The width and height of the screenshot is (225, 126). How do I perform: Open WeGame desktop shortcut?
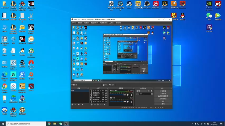click(165, 5)
